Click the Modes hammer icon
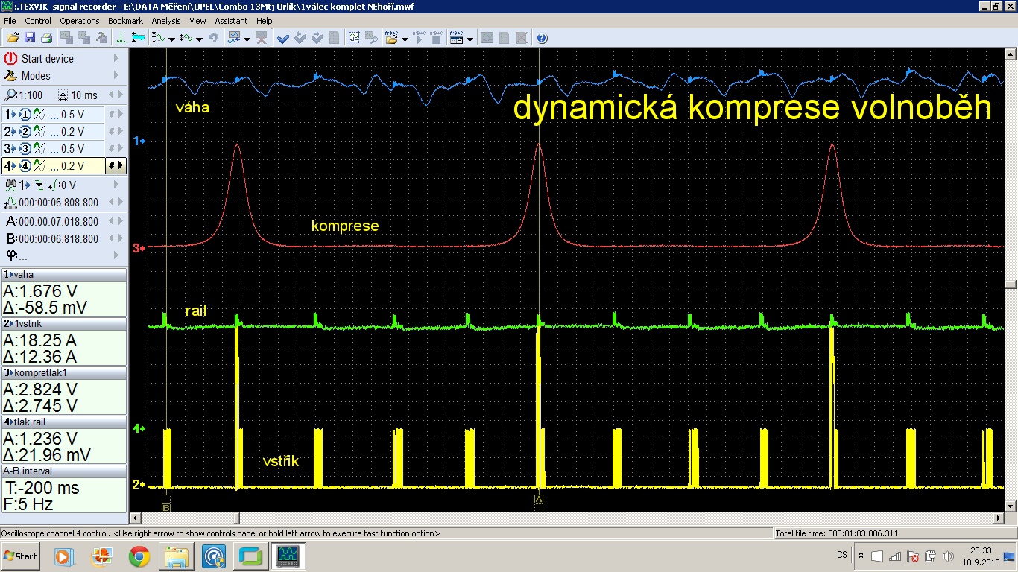Image resolution: width=1018 pixels, height=572 pixels. [10, 75]
